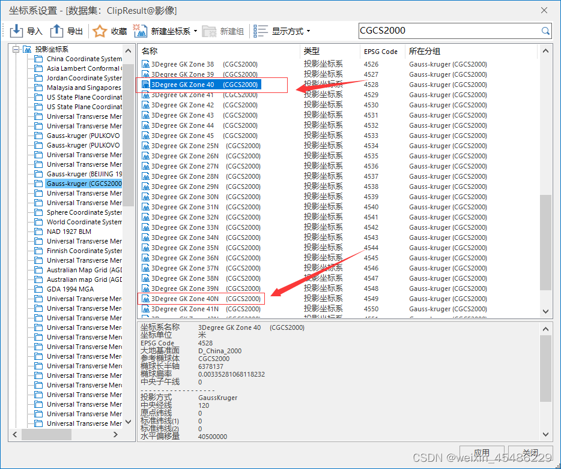This screenshot has height=469, width=561.
Task: Select the Gauss-kruger (CGCS2000) tree item
Action: (84, 184)
